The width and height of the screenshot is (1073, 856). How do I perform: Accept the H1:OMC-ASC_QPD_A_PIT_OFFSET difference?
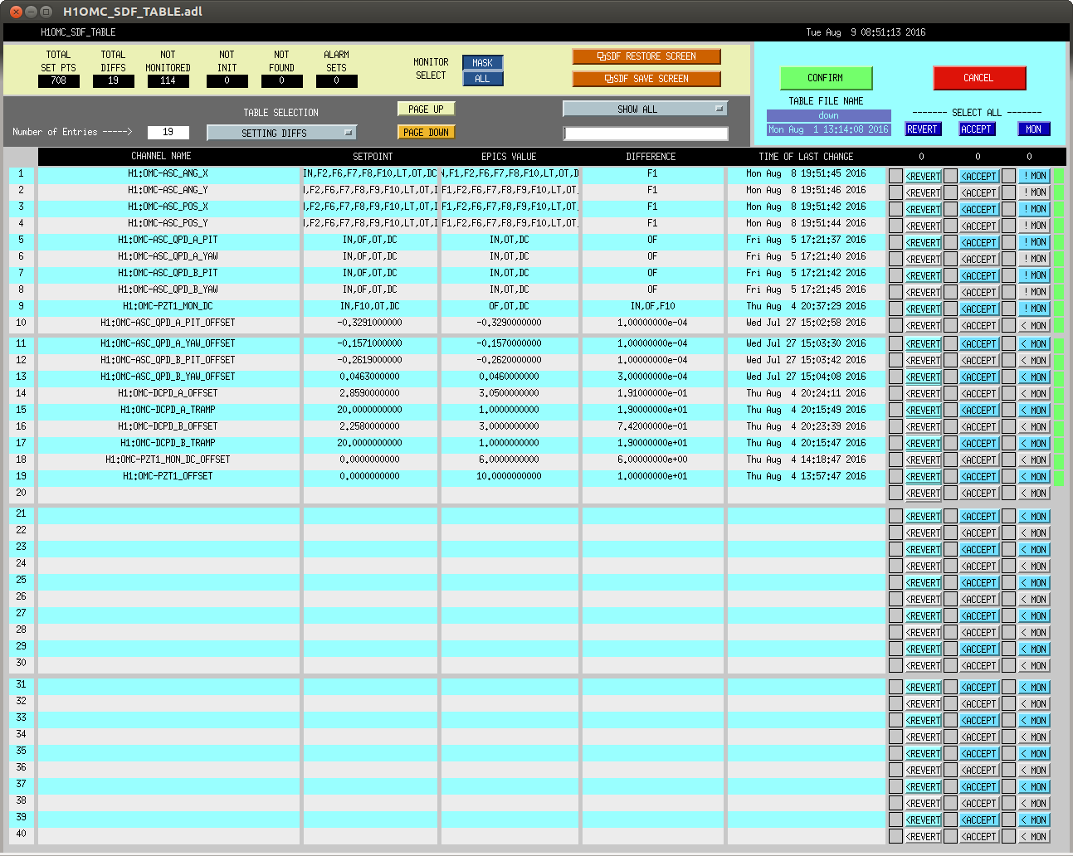[979, 325]
